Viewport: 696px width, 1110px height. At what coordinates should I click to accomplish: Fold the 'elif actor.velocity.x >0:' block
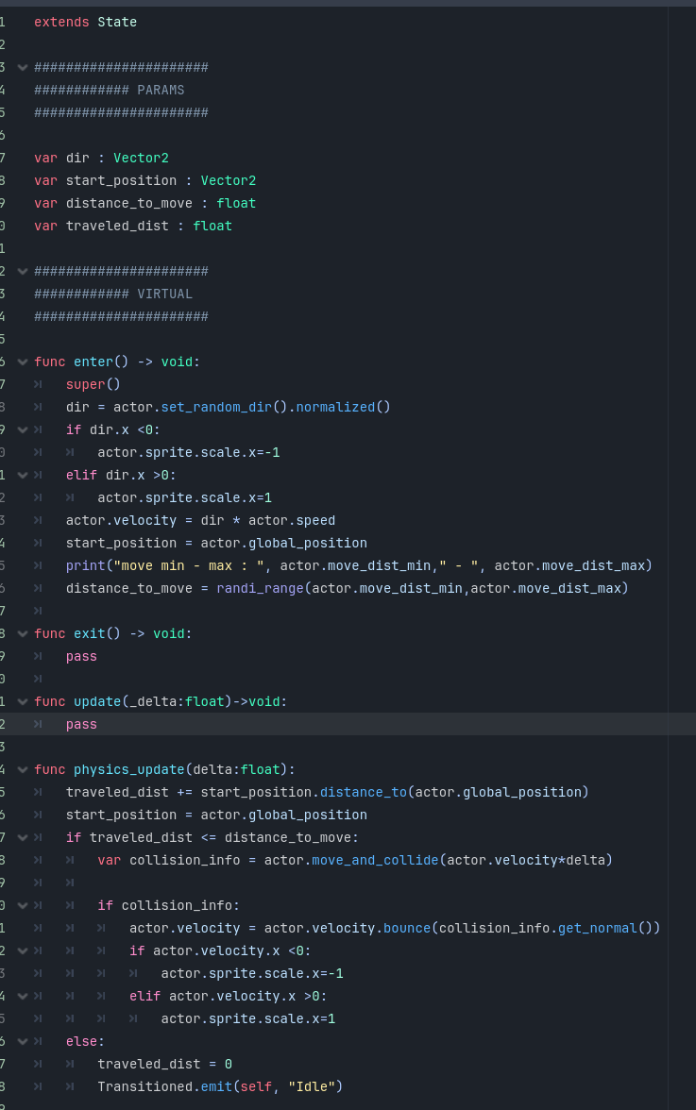[23, 996]
